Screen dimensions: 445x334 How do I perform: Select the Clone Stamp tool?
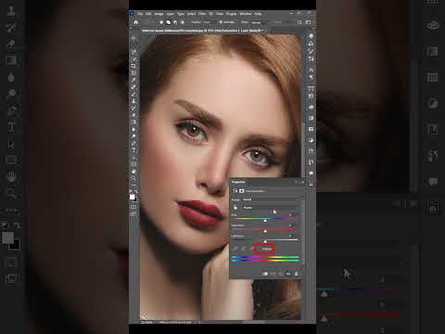pos(133,101)
